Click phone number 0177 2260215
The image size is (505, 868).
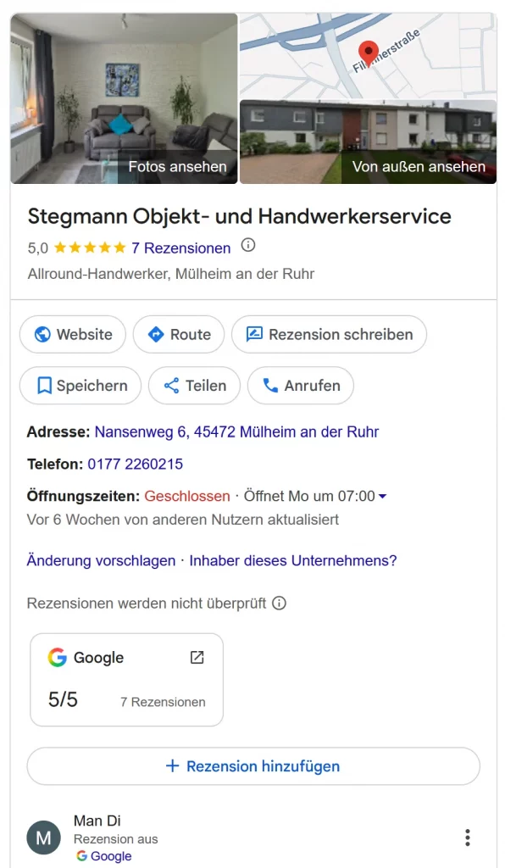(x=135, y=464)
